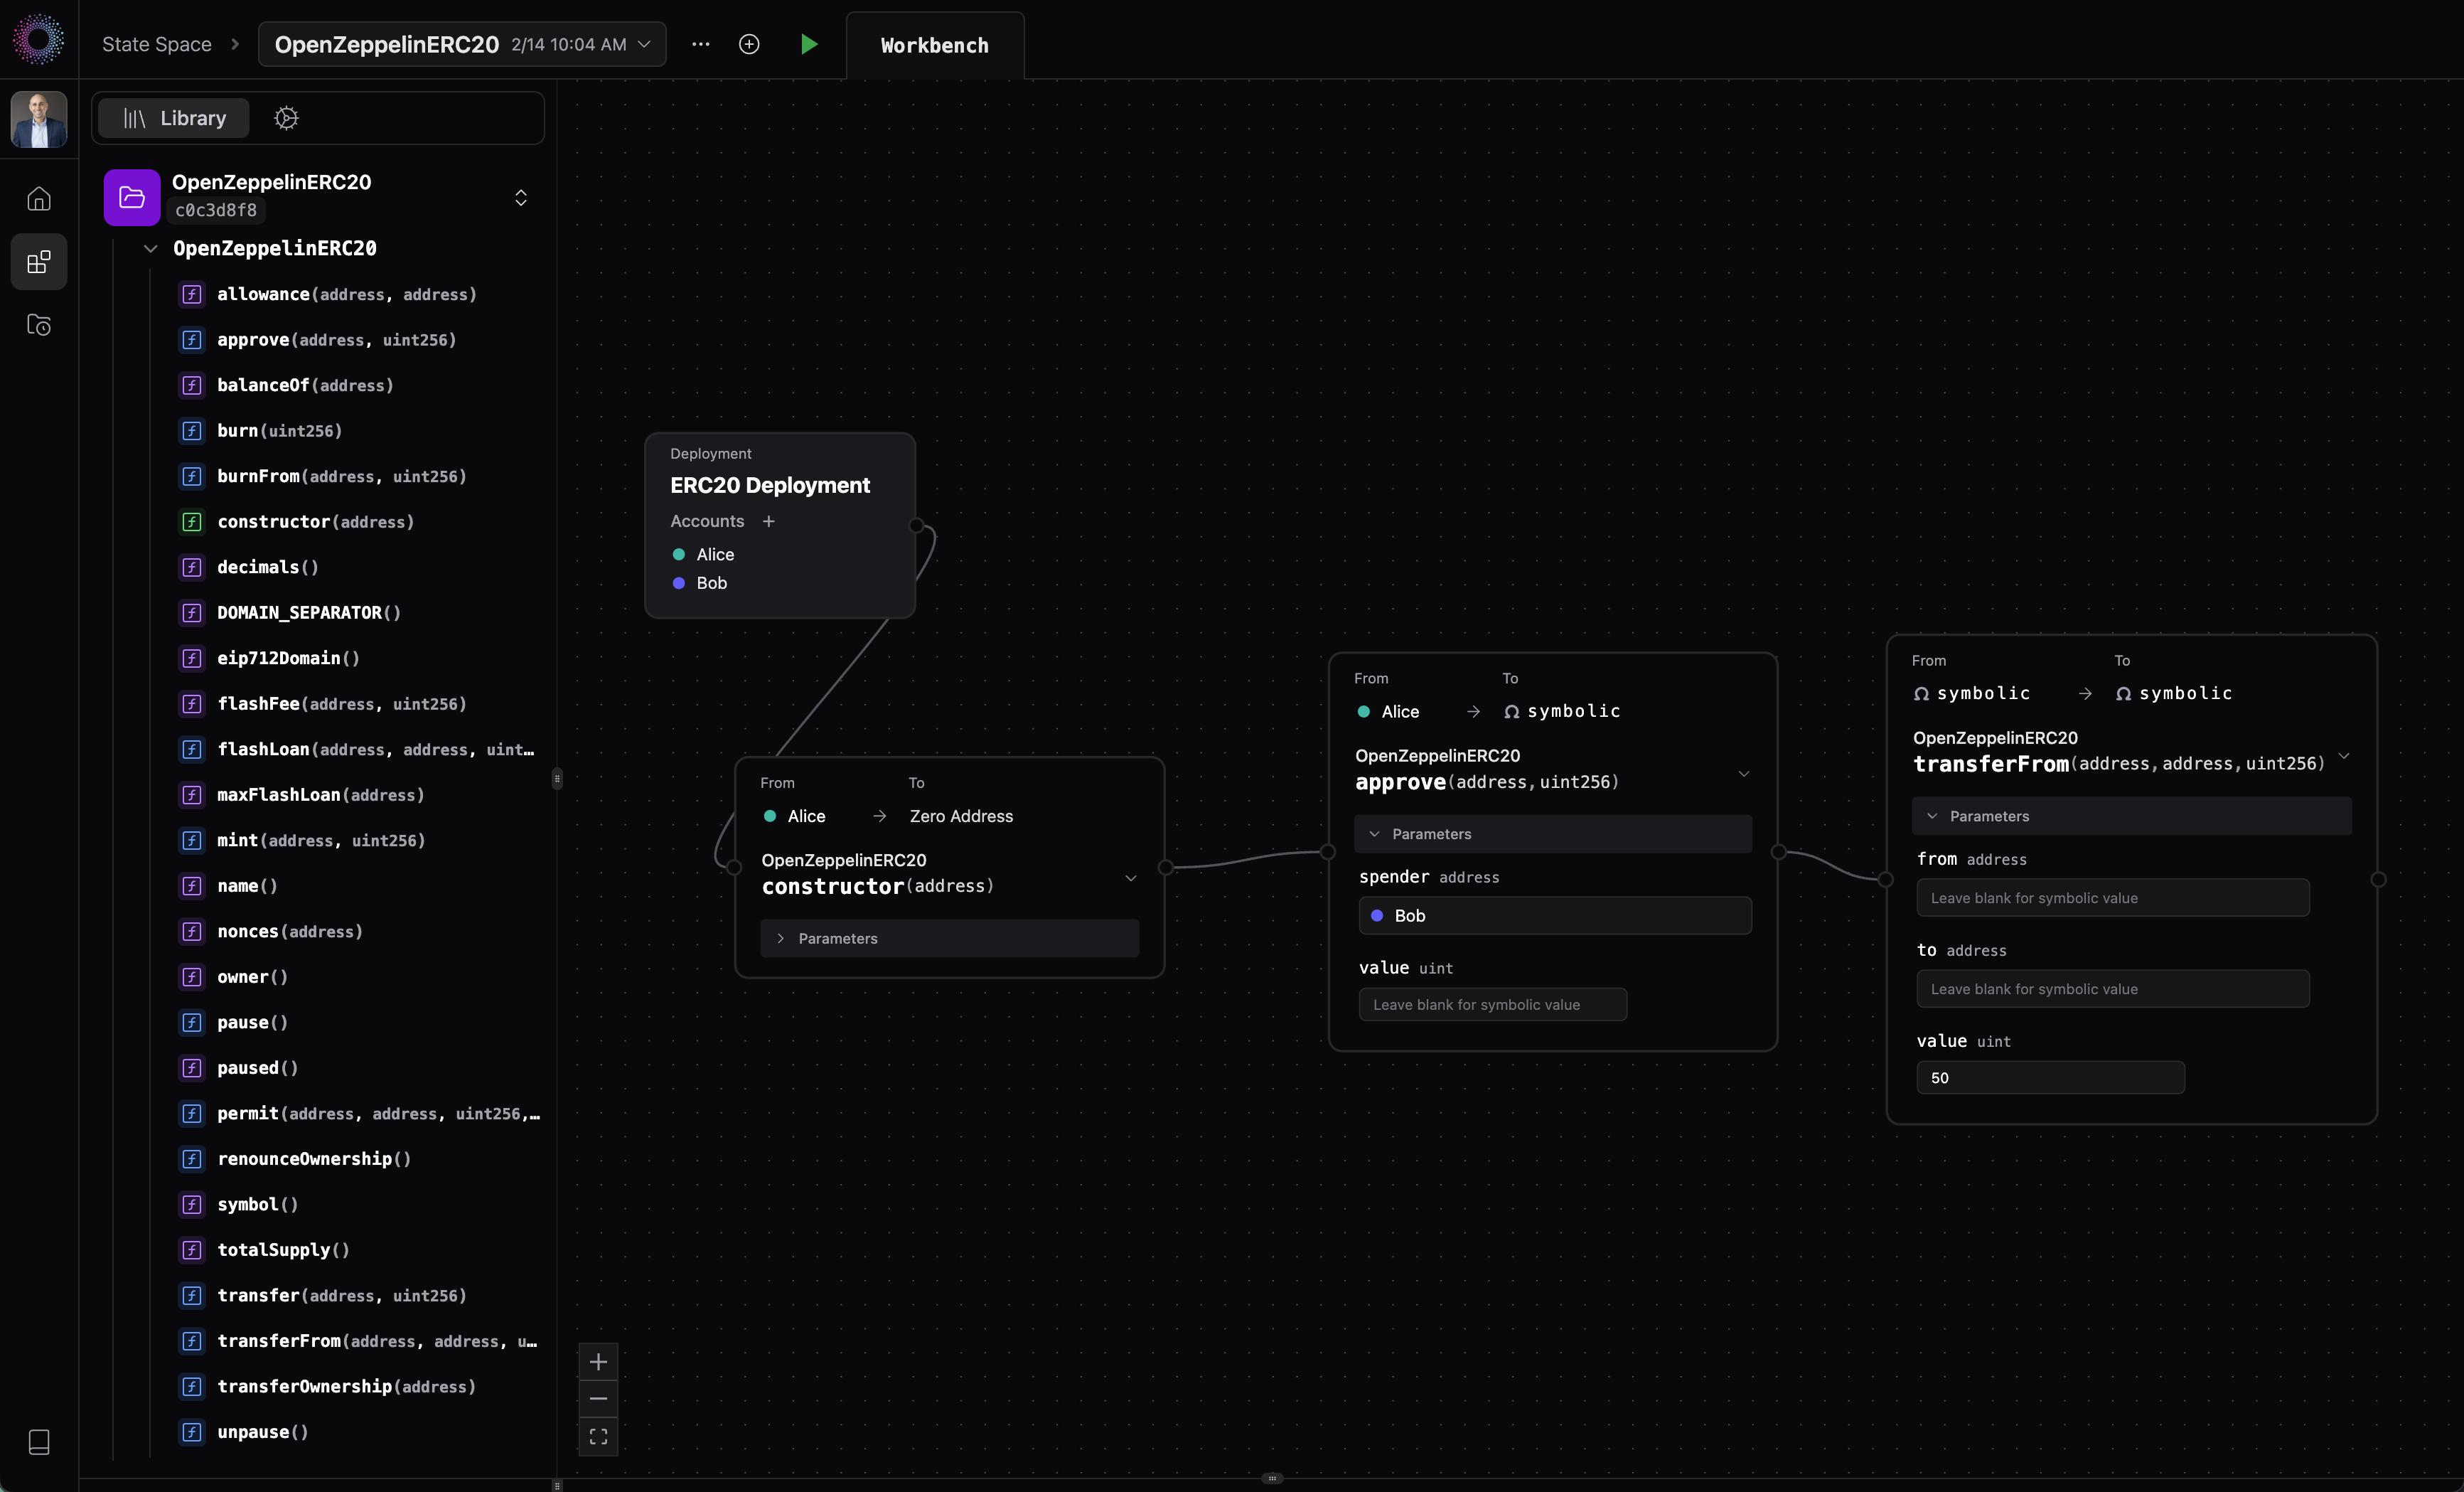Viewport: 2464px width, 1492px height.
Task: Collapse the OpenZeppelinERC20 tree node
Action: (x=151, y=248)
